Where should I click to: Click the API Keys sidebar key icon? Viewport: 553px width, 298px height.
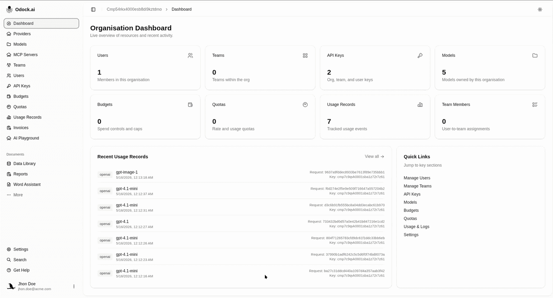click(x=9, y=86)
